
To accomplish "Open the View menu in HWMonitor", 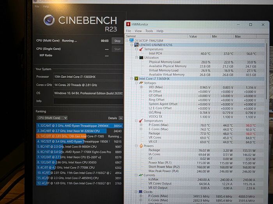I will tap(138, 31).
